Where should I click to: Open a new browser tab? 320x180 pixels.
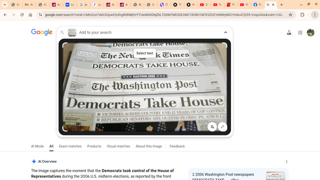point(282,5)
